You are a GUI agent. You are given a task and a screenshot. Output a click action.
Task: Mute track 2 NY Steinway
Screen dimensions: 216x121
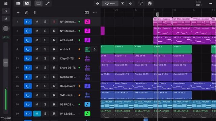click(x=37, y=31)
